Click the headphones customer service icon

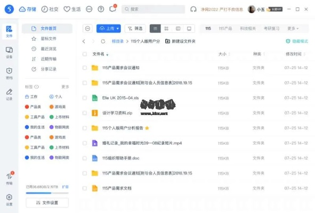point(193,9)
